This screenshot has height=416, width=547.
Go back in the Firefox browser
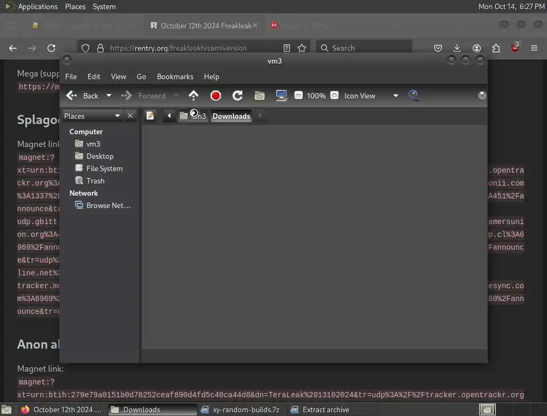pyautogui.click(x=13, y=48)
